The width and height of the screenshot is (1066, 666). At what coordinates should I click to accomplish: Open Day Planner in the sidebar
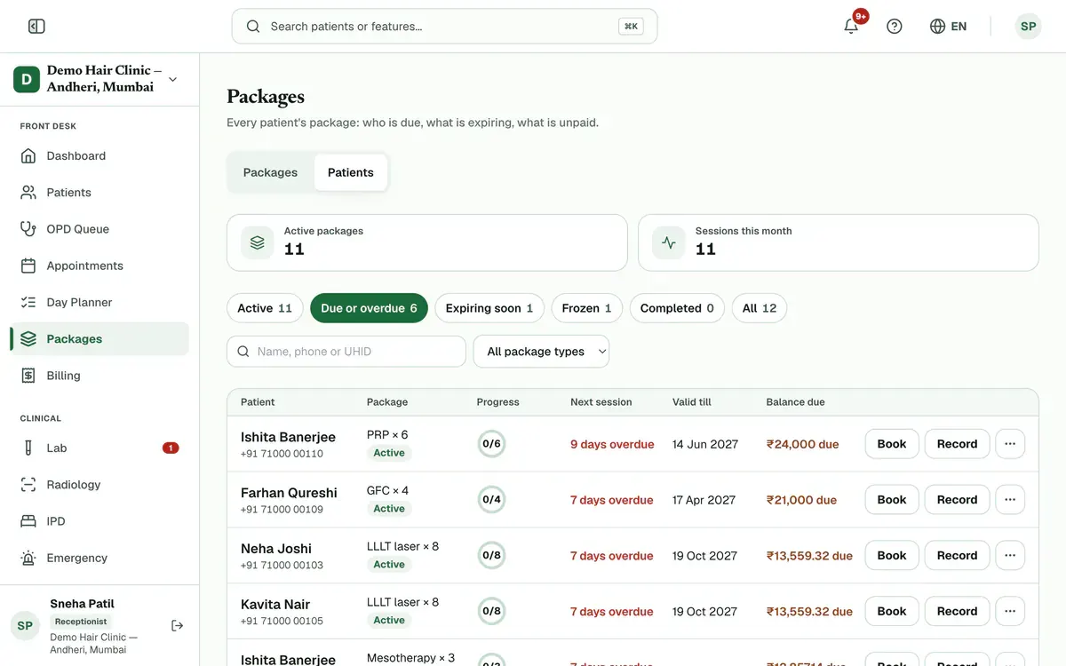(99, 302)
